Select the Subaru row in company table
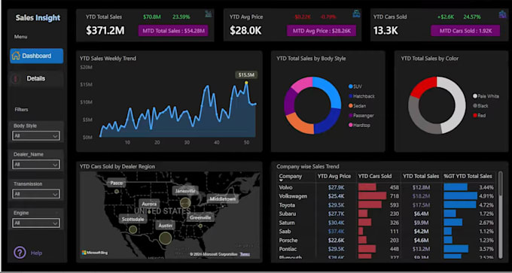Viewport: 512px width, 273px height. (x=386, y=214)
